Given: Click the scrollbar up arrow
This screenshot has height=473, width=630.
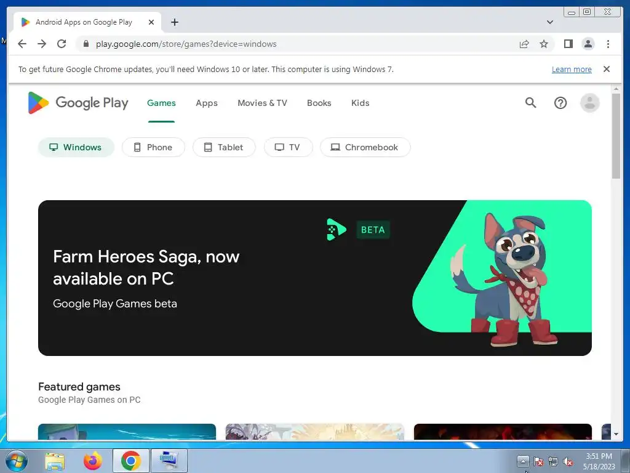Looking at the screenshot, I should [x=616, y=89].
